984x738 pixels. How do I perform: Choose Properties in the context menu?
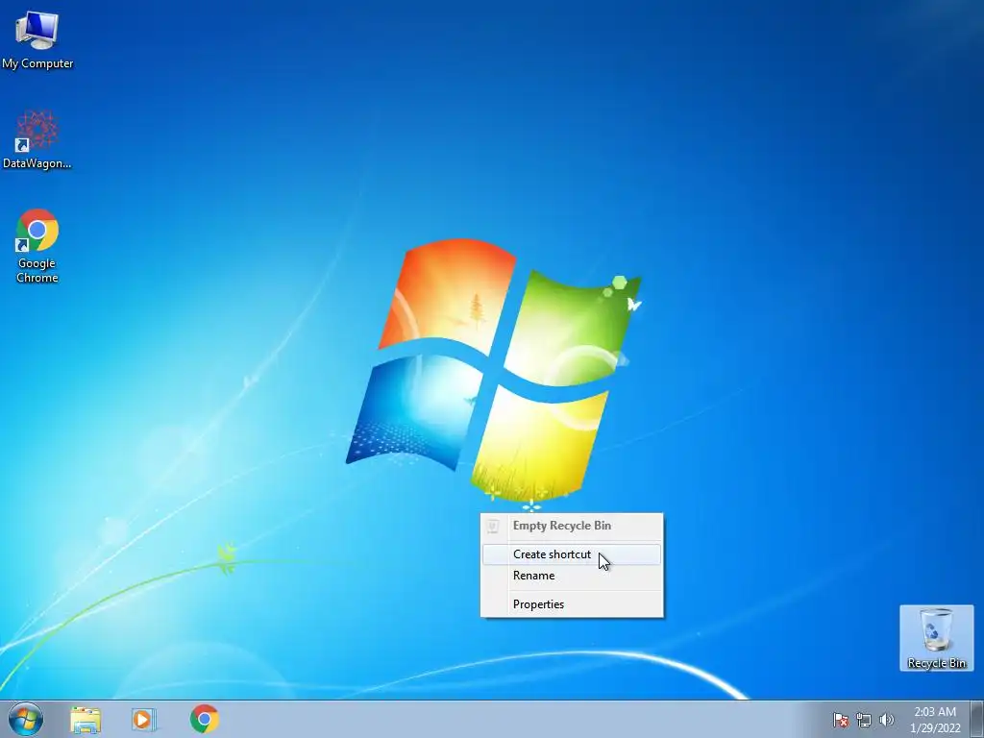click(x=571, y=604)
